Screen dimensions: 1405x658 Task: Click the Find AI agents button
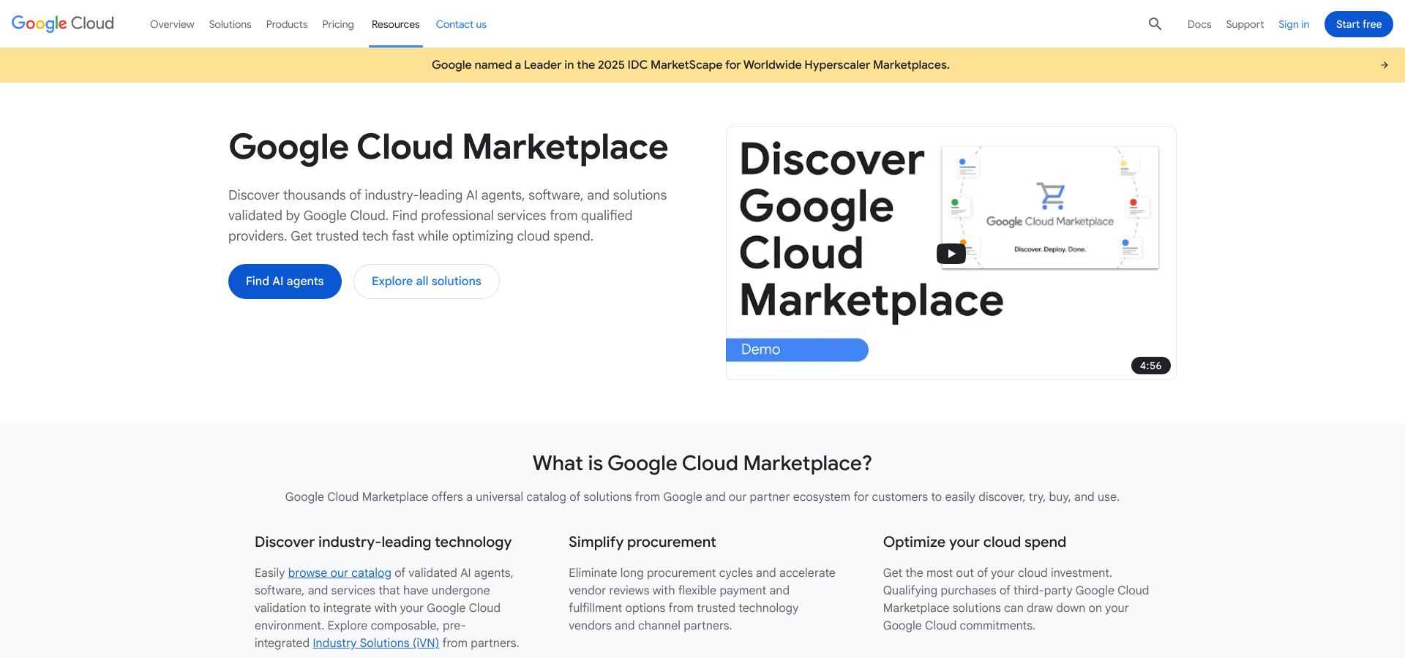[x=285, y=281]
